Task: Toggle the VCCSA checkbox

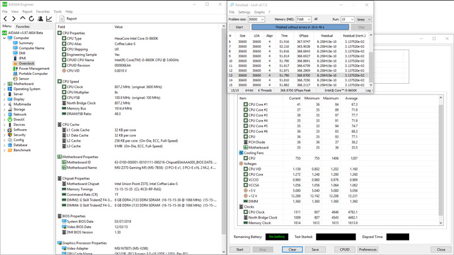Action: [x=245, y=185]
